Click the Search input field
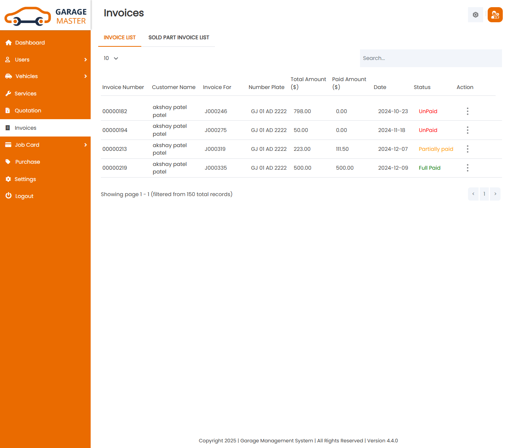 tap(431, 58)
